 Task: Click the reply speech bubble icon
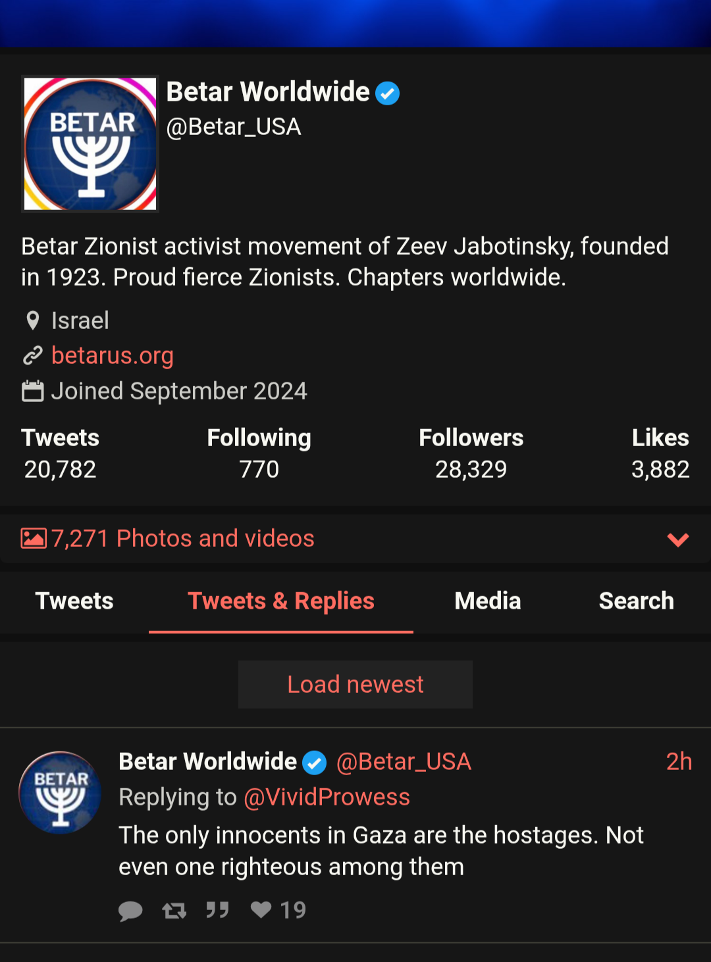coord(130,911)
